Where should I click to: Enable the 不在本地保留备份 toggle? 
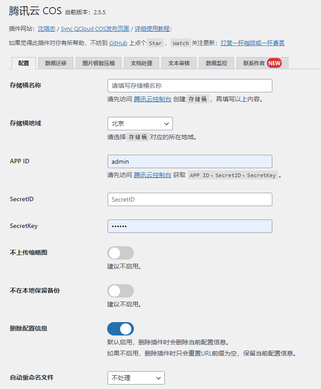(x=121, y=291)
